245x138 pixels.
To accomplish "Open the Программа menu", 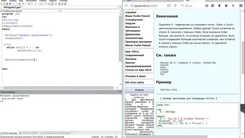I will pyautogui.click(x=31, y=1).
